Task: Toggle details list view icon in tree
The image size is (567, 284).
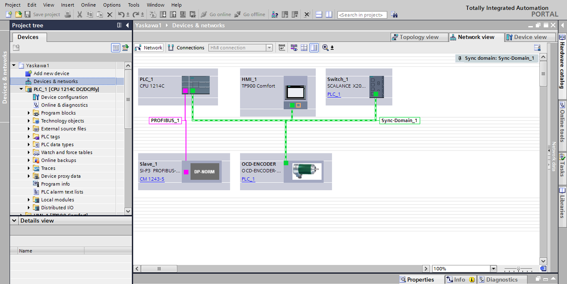Action: click(116, 48)
